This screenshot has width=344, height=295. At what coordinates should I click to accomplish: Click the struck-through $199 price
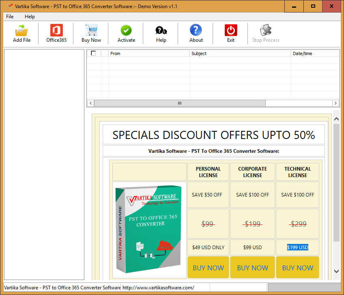(x=252, y=224)
